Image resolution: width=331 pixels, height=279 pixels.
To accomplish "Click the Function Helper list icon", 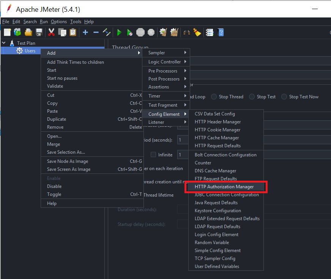I will click(x=210, y=33).
